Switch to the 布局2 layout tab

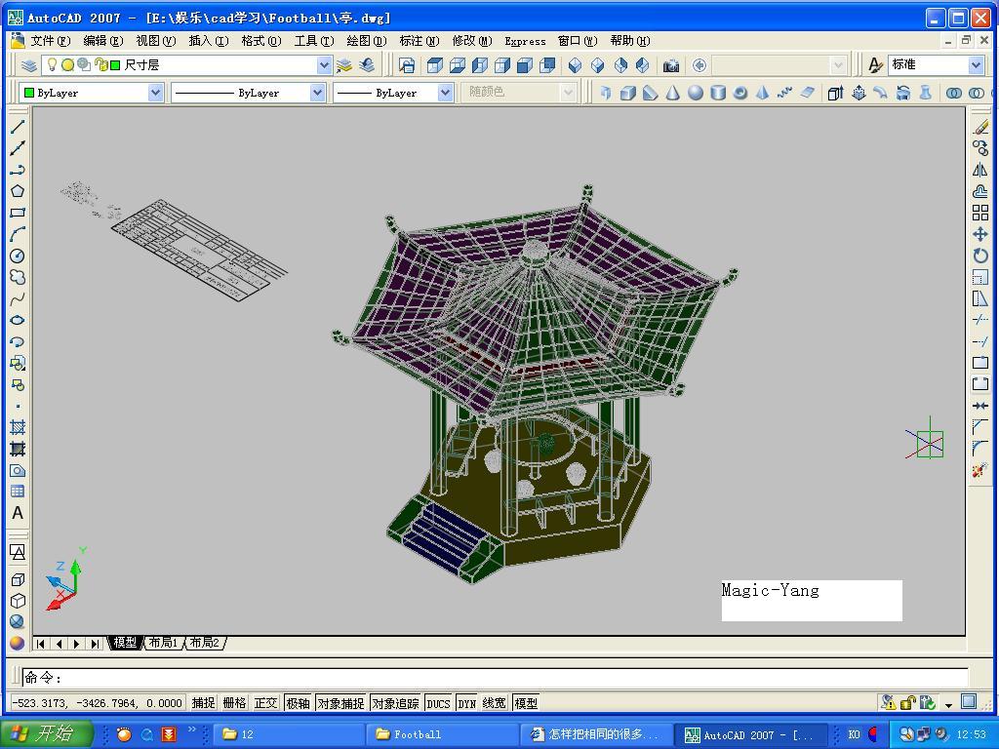(x=205, y=643)
